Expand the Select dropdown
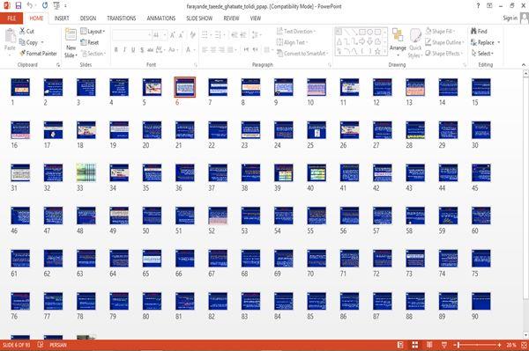The image size is (529, 351). 482,53
